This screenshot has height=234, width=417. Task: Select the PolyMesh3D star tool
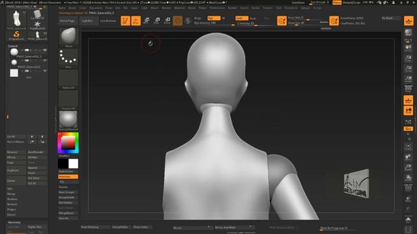coord(37,25)
